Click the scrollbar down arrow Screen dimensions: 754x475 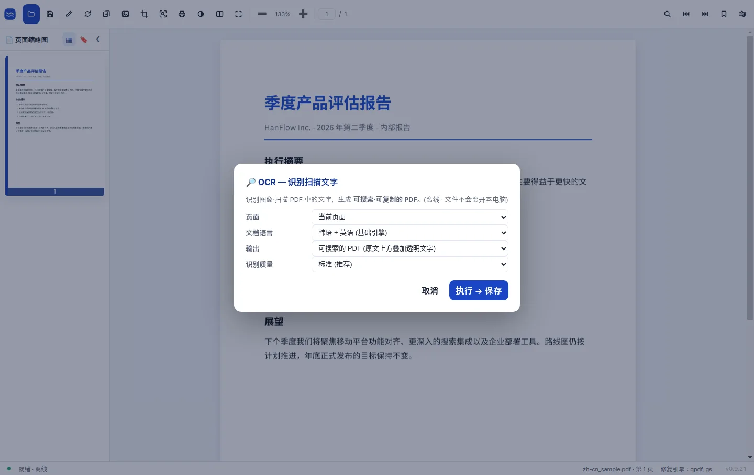[x=750, y=457]
